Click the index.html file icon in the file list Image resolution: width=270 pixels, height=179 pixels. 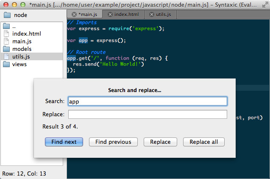[x=6, y=34]
